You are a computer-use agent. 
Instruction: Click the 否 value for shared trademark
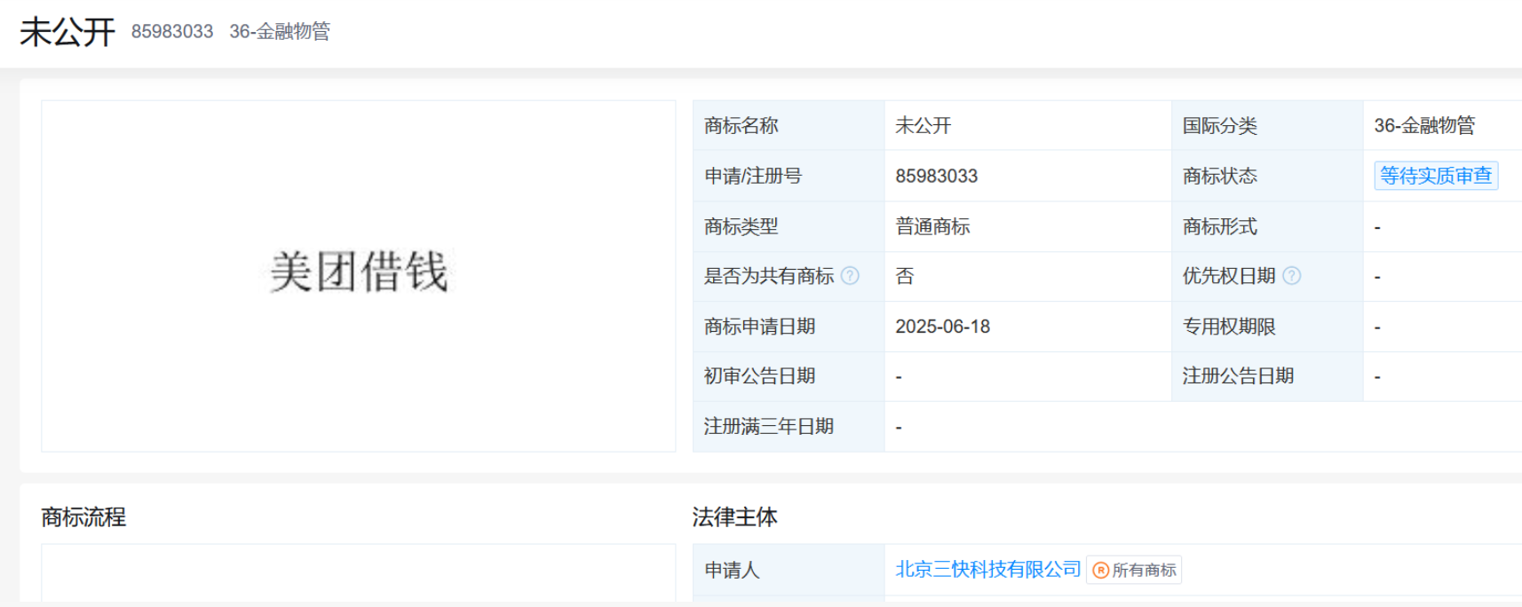click(904, 276)
